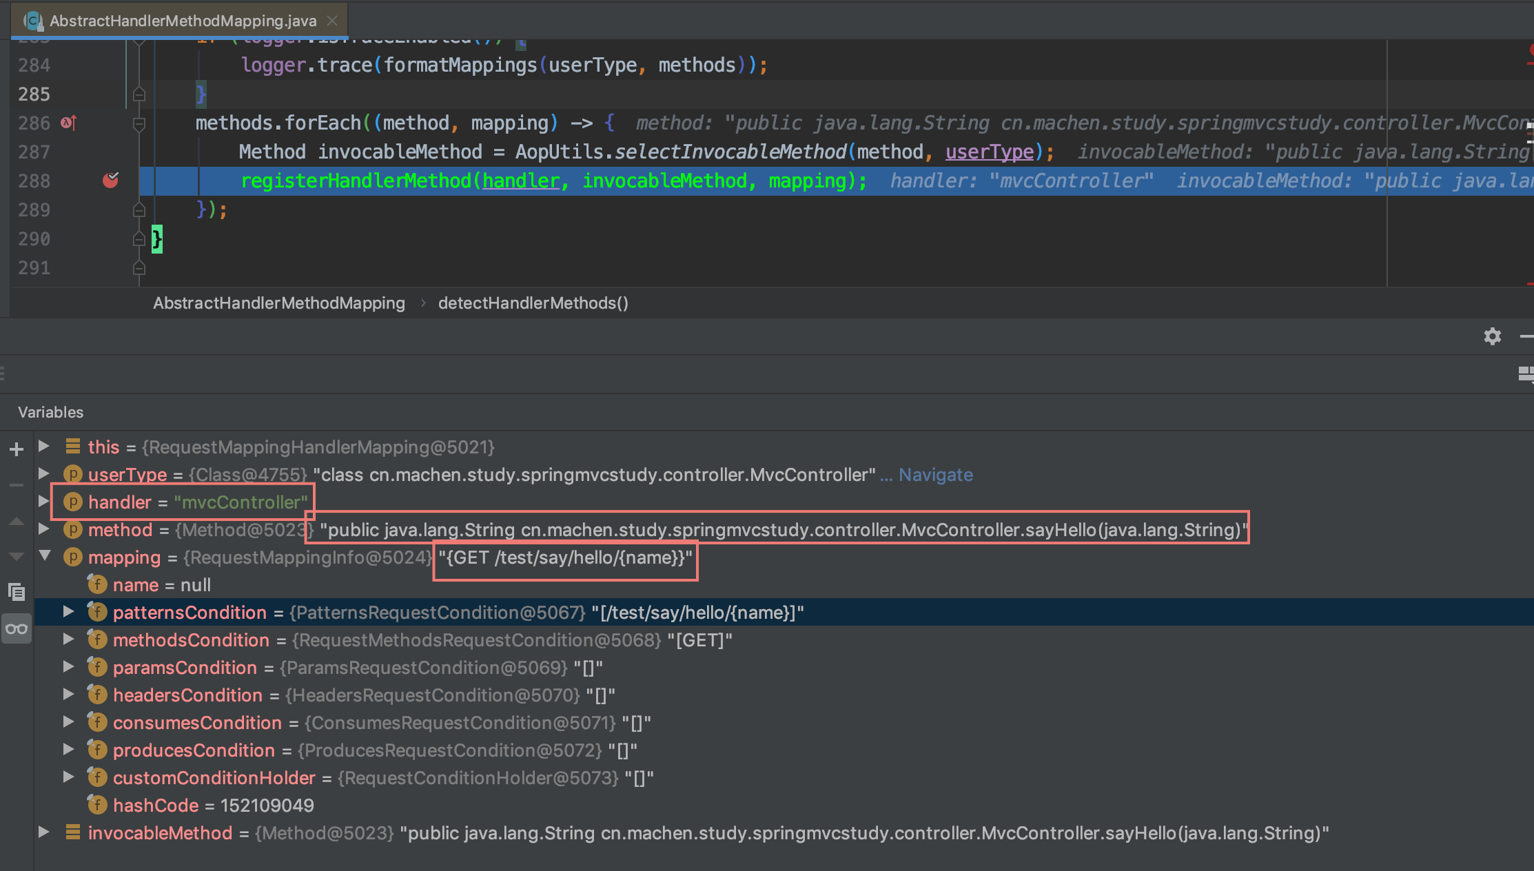Click the handler argument on line 288

(x=520, y=181)
